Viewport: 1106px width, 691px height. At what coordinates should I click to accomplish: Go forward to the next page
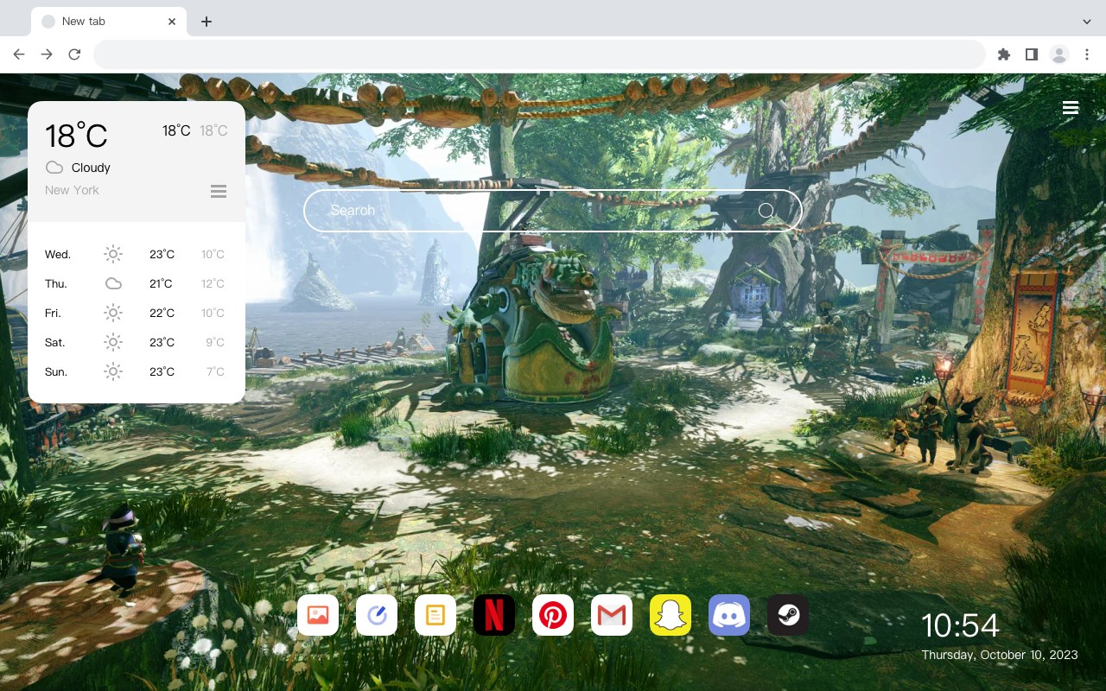click(x=47, y=54)
